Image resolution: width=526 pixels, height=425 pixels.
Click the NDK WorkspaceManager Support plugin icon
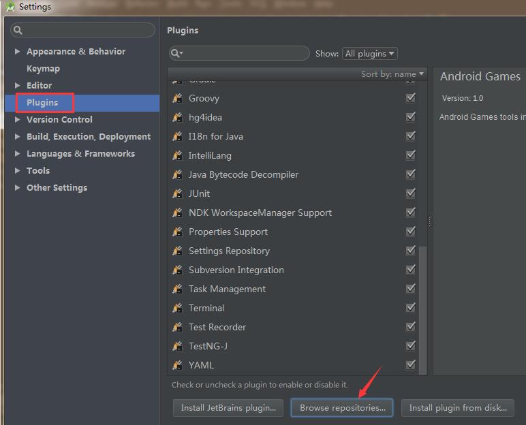(177, 212)
